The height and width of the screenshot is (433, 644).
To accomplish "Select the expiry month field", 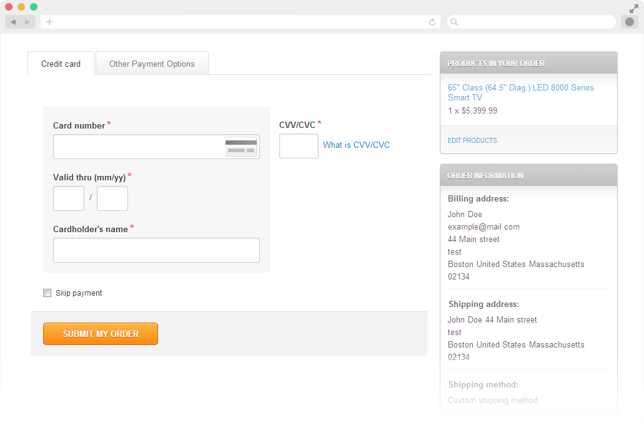I will pos(69,198).
